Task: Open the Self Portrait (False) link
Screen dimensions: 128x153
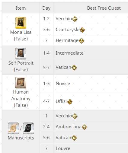Action: (21, 66)
